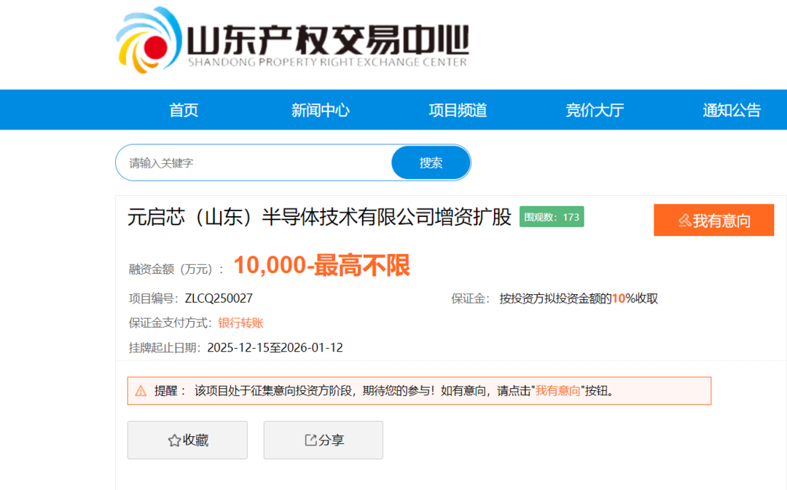Go to 首页 in the navigation bar

pos(184,110)
